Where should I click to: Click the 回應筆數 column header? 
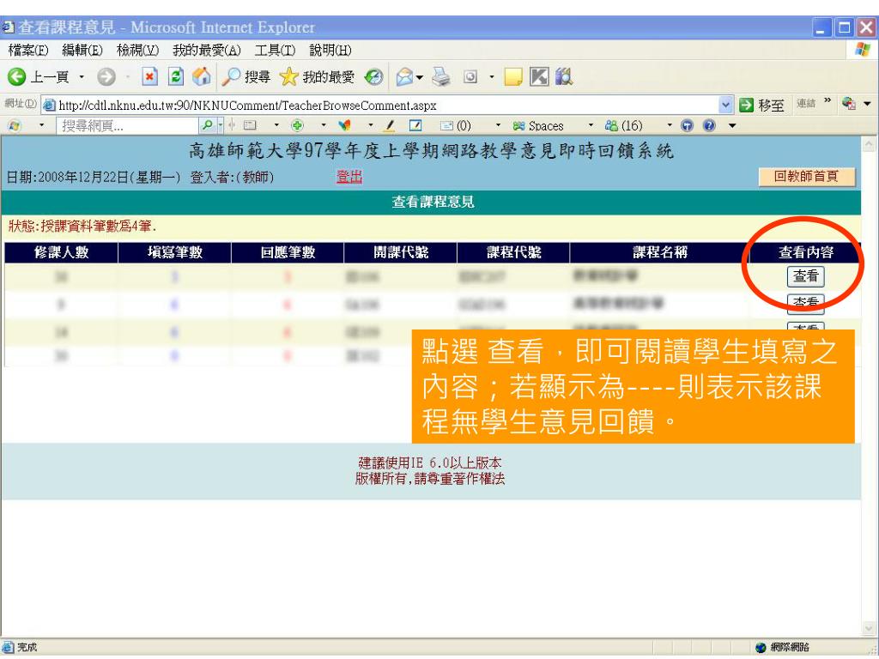(288, 252)
